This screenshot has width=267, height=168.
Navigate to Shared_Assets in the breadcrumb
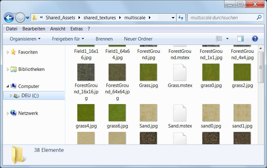[60, 18]
